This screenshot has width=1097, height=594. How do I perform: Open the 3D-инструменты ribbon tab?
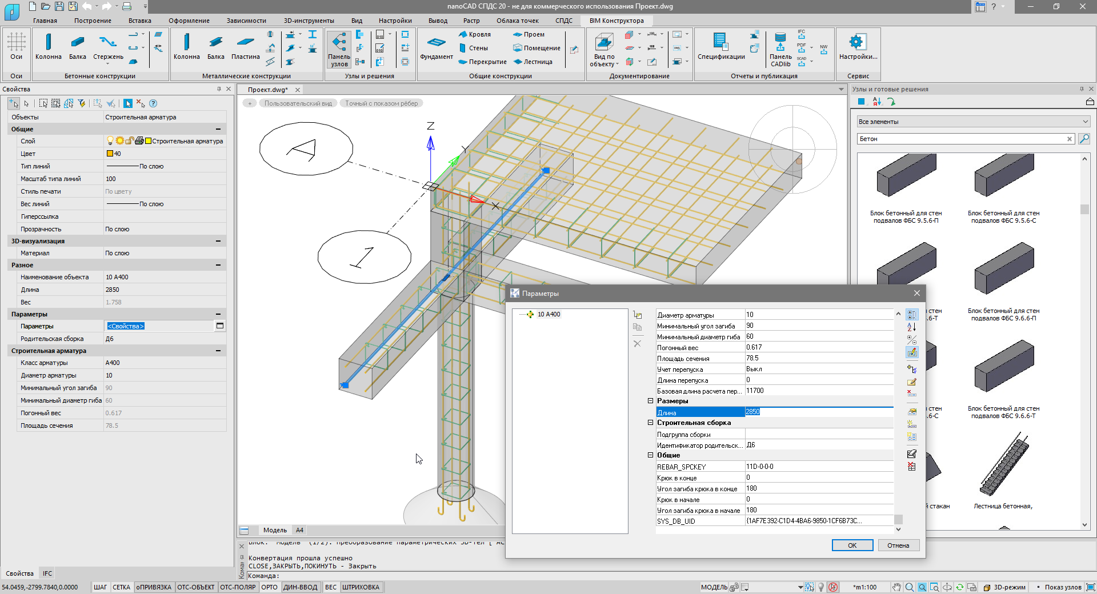pos(309,21)
